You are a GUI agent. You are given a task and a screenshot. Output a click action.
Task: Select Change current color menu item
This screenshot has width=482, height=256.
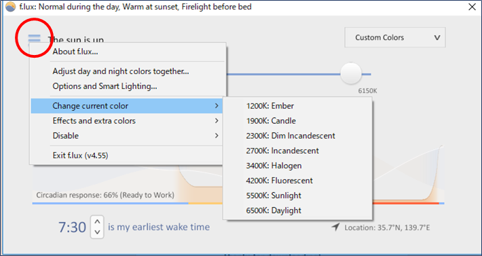(126, 106)
